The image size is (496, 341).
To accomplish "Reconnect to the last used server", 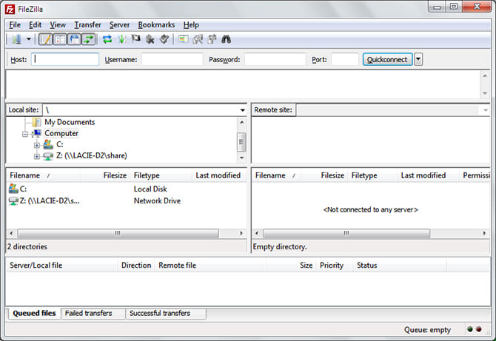I will click(x=164, y=39).
